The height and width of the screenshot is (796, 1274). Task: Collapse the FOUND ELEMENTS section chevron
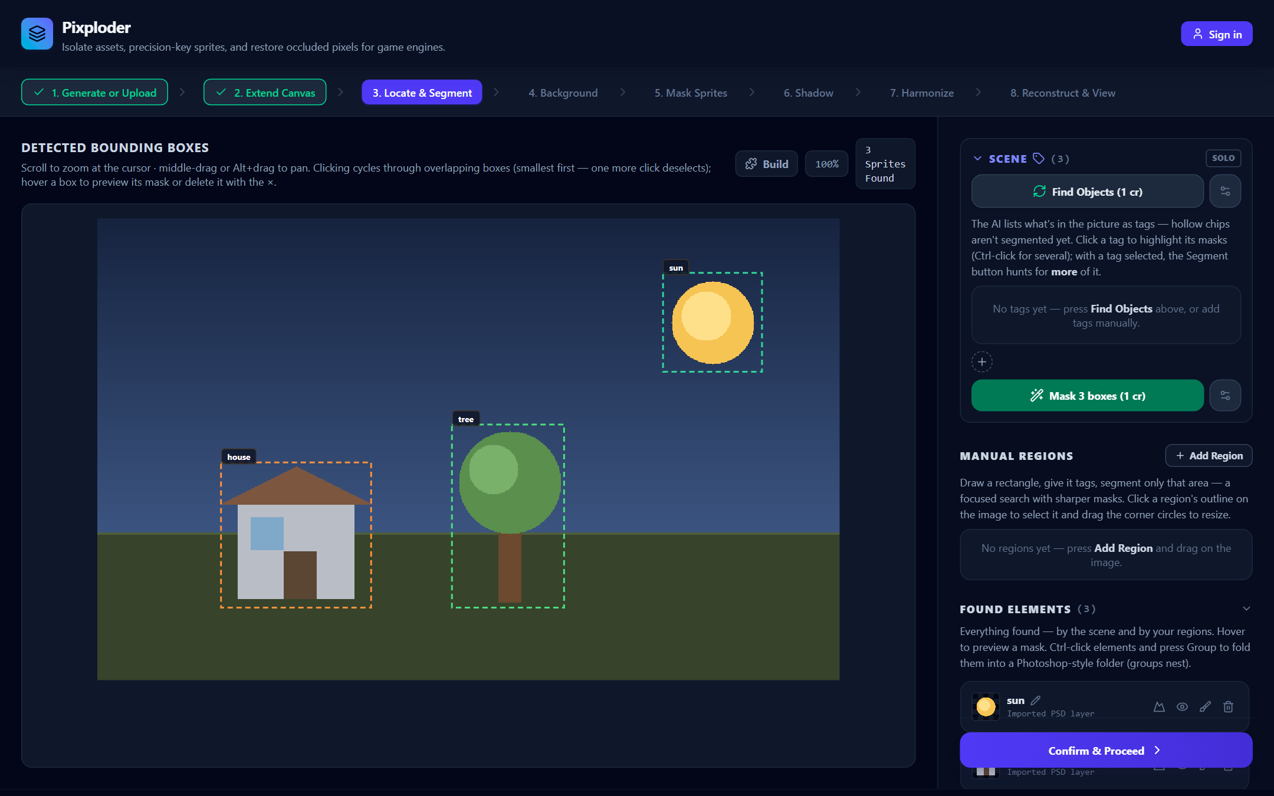click(1246, 608)
